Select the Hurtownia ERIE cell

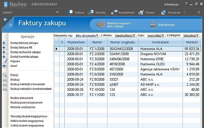(160, 59)
